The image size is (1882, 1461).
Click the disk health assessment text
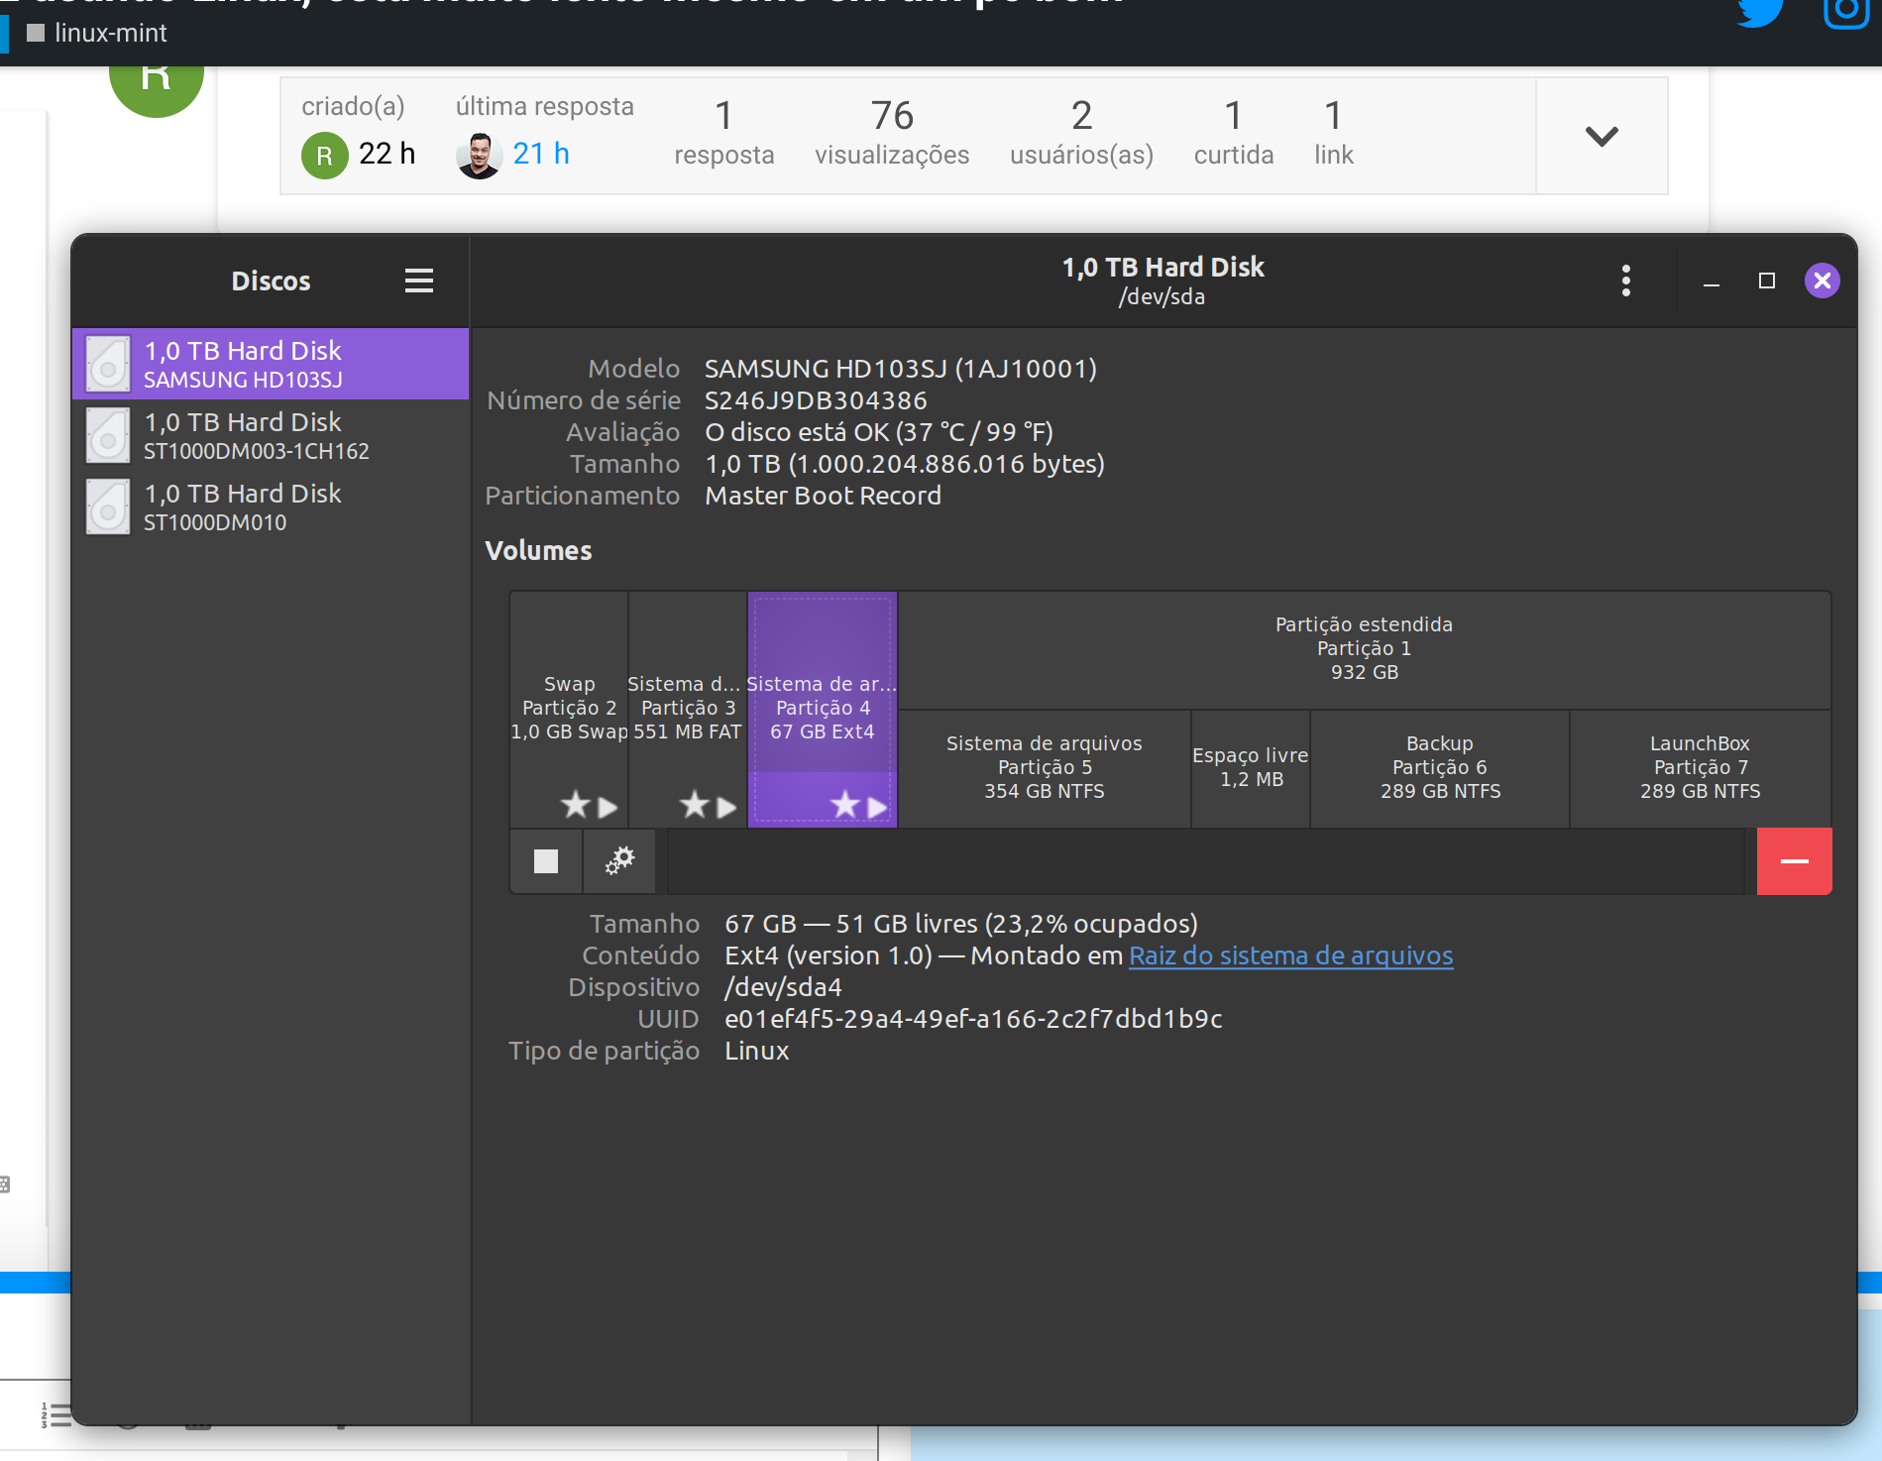[879, 432]
